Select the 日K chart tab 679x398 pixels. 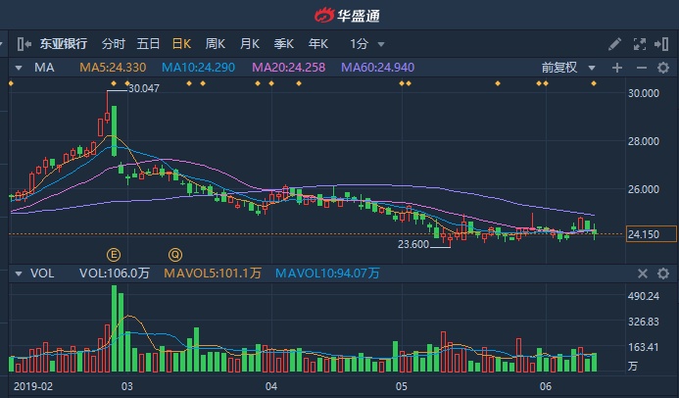click(x=182, y=44)
